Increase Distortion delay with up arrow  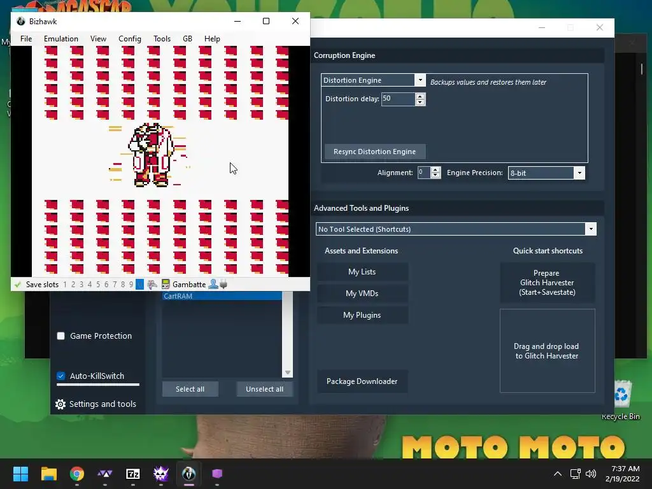[x=420, y=96]
